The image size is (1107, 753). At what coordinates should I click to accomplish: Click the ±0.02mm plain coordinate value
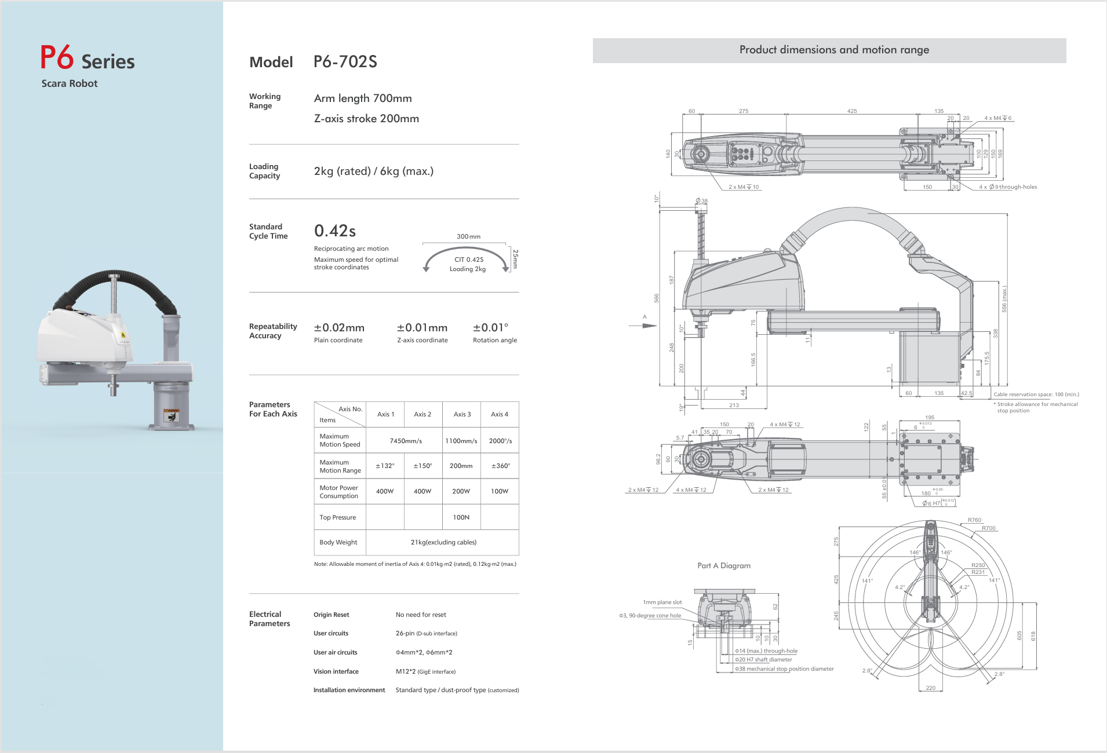[x=339, y=328]
